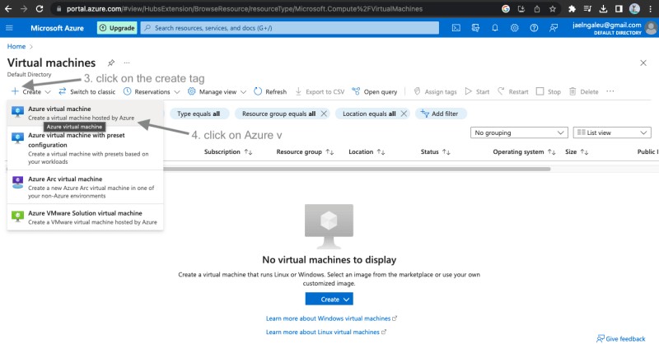Open the Help question mark icon
Image resolution: width=659 pixels, height=344 pixels.
tap(534, 28)
